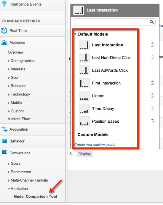Screen dimensions: 163x205
Task: Collapse the Attribution section
Action: (x=9, y=189)
